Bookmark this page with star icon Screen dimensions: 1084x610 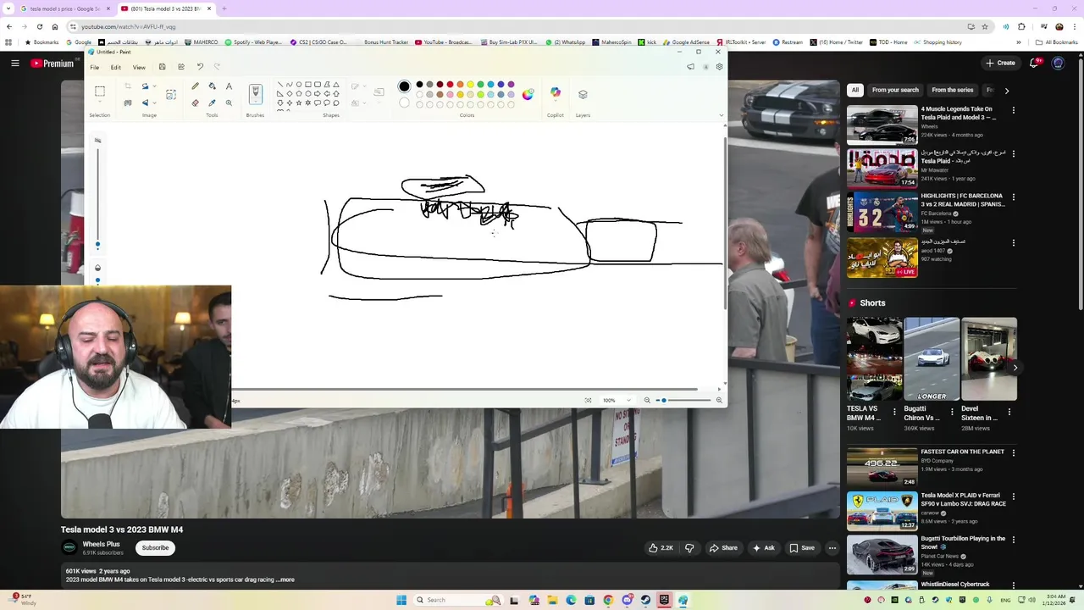tap(985, 26)
